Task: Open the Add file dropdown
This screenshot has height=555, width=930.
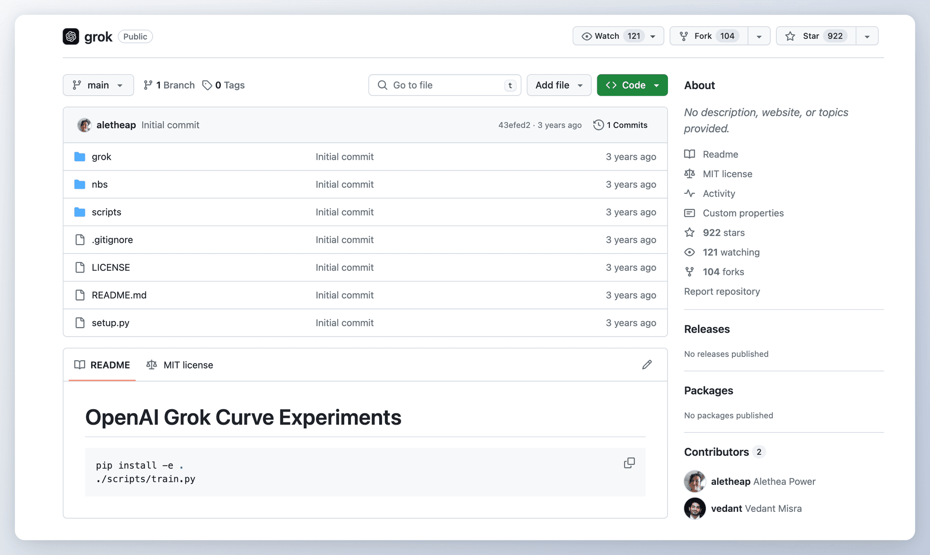Action: coord(558,85)
